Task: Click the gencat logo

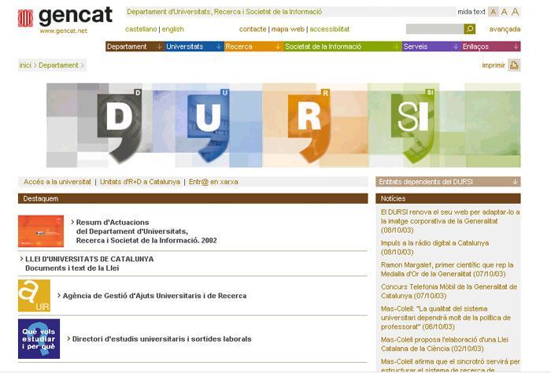Action: (65, 17)
